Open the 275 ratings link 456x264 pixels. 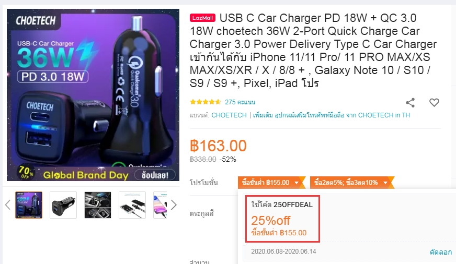(x=240, y=102)
